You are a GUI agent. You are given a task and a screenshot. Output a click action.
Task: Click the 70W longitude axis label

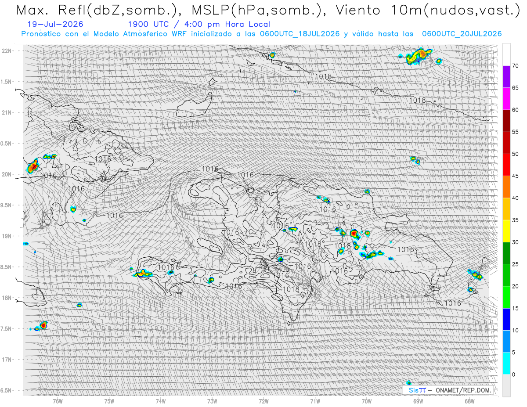click(x=366, y=401)
